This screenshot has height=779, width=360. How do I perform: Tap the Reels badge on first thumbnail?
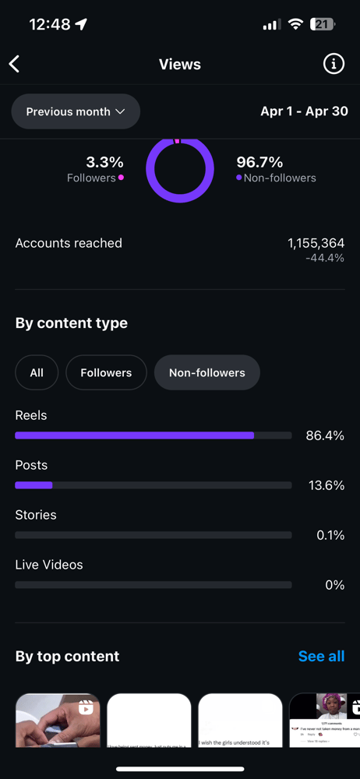pyautogui.click(x=86, y=707)
